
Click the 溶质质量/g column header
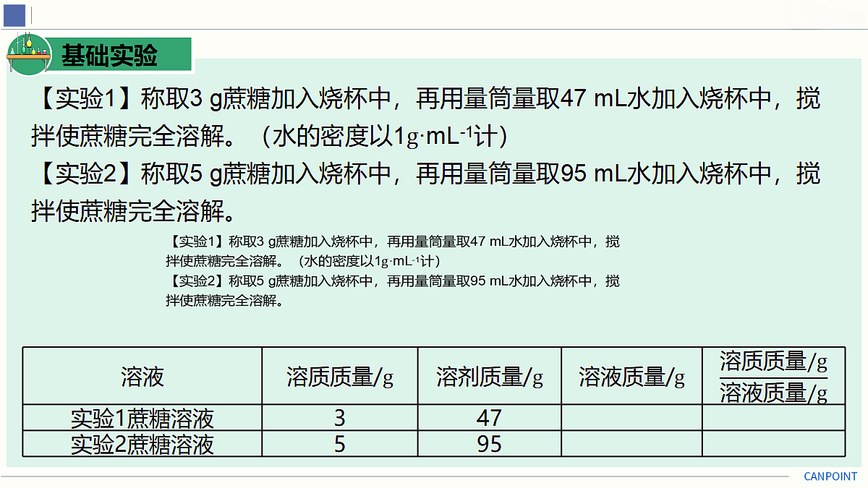[x=340, y=376]
